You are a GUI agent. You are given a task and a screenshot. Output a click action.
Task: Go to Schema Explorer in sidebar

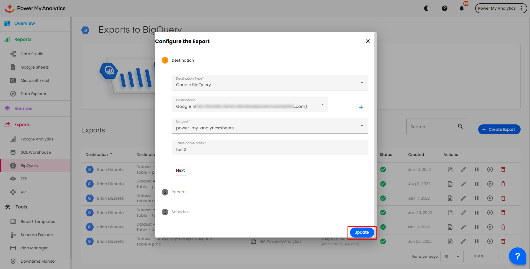click(x=37, y=235)
